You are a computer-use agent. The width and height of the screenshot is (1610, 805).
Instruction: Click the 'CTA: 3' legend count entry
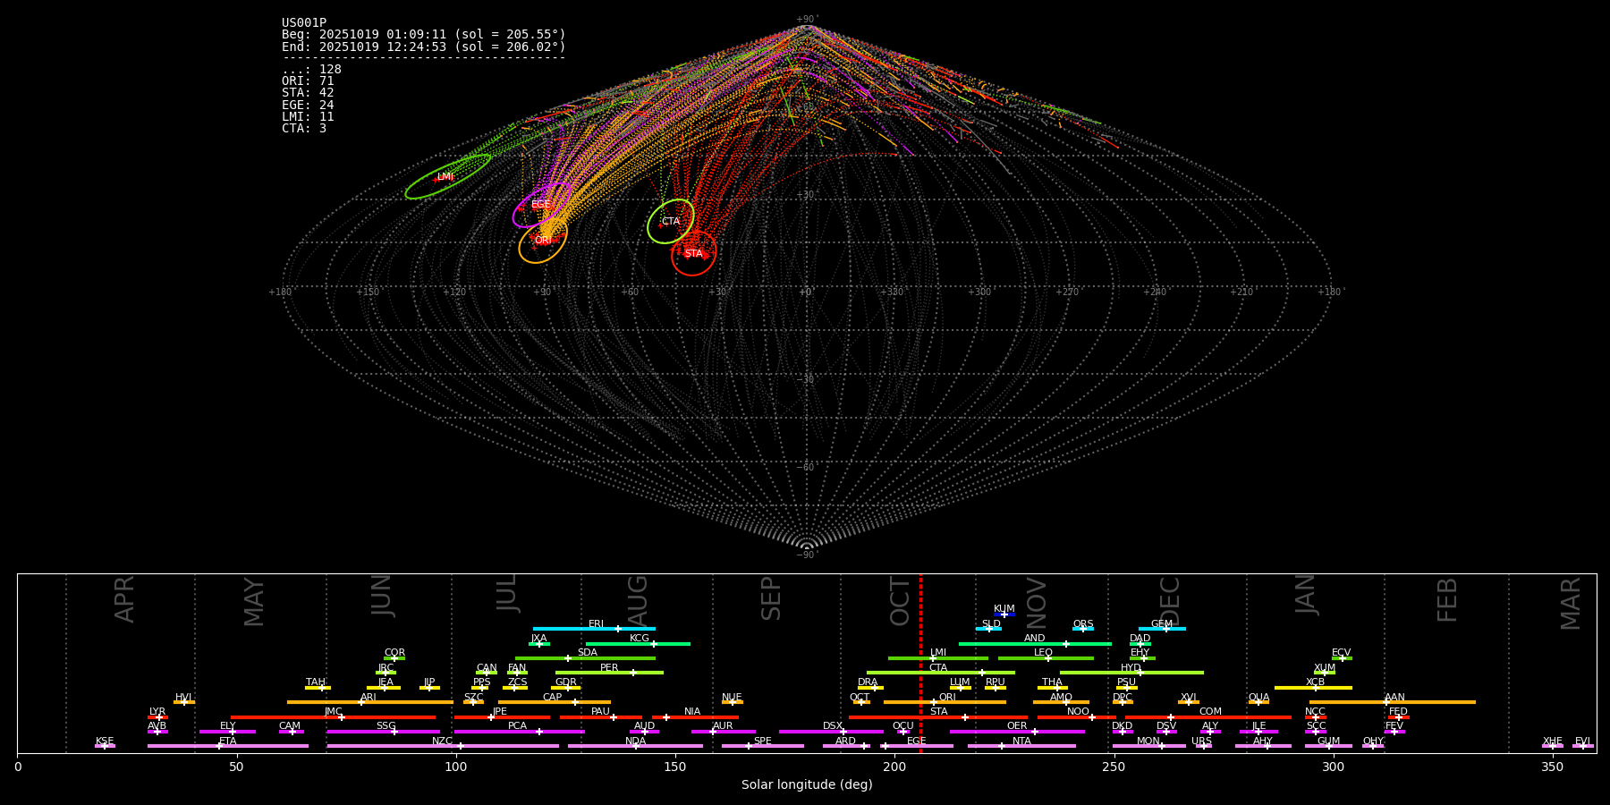pos(304,128)
